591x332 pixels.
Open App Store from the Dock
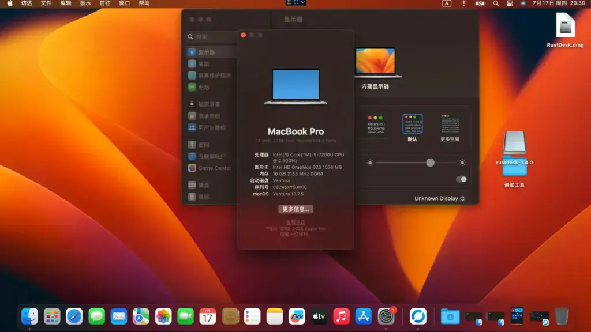[364, 316]
